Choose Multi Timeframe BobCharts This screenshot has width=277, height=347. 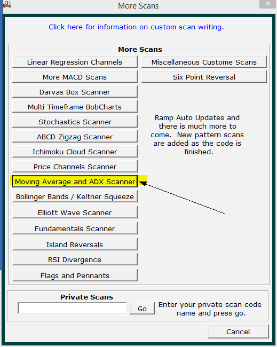75,107
